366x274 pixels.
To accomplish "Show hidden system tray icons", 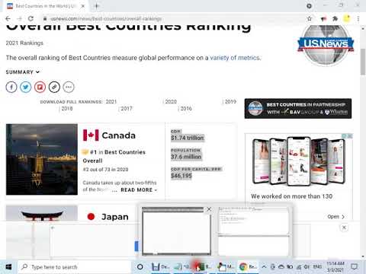I will pyautogui.click(x=264, y=266).
